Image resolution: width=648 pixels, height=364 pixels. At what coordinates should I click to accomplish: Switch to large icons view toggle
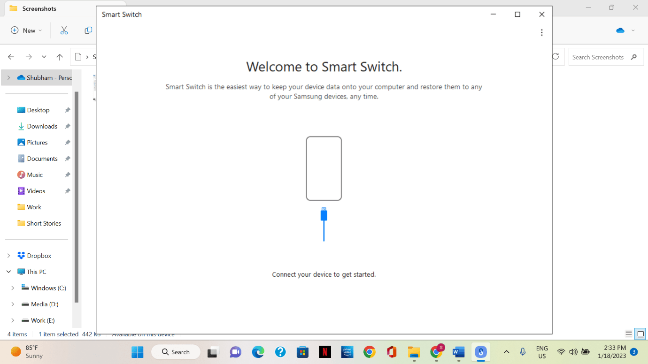(x=640, y=334)
